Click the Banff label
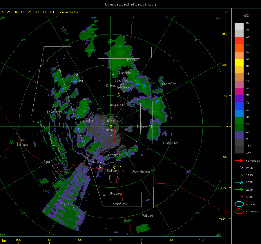The width and height of the screenshot is (261, 244). (x=48, y=162)
